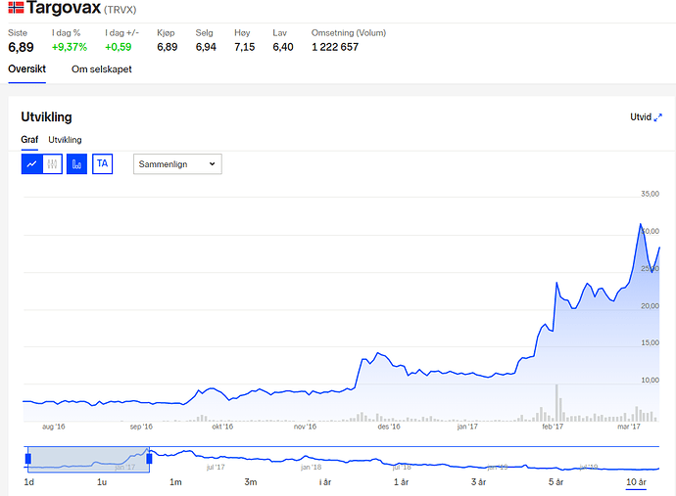
Task: Click the (TRVX) ticker label
Action: (120, 10)
